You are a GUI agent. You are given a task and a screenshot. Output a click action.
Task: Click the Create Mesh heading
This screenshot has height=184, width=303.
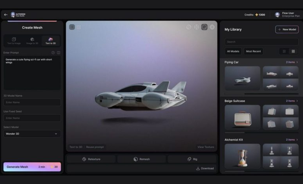[32, 28]
